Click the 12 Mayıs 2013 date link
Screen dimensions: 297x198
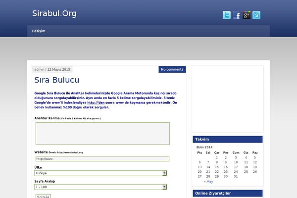click(58, 69)
